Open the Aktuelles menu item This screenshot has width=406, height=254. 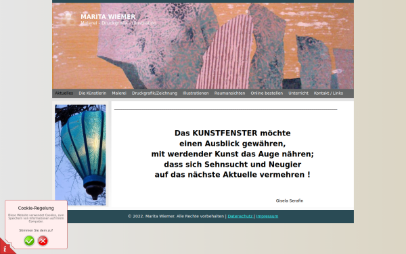64,93
